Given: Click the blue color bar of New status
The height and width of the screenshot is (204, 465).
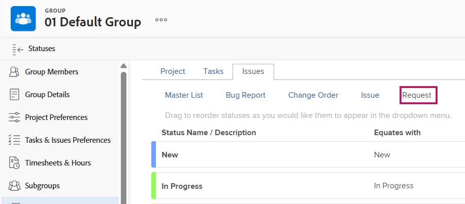Looking at the screenshot, I should [x=154, y=154].
